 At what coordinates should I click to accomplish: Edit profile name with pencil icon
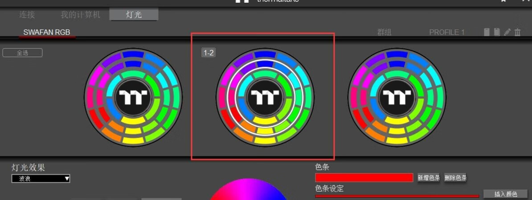pos(507,32)
